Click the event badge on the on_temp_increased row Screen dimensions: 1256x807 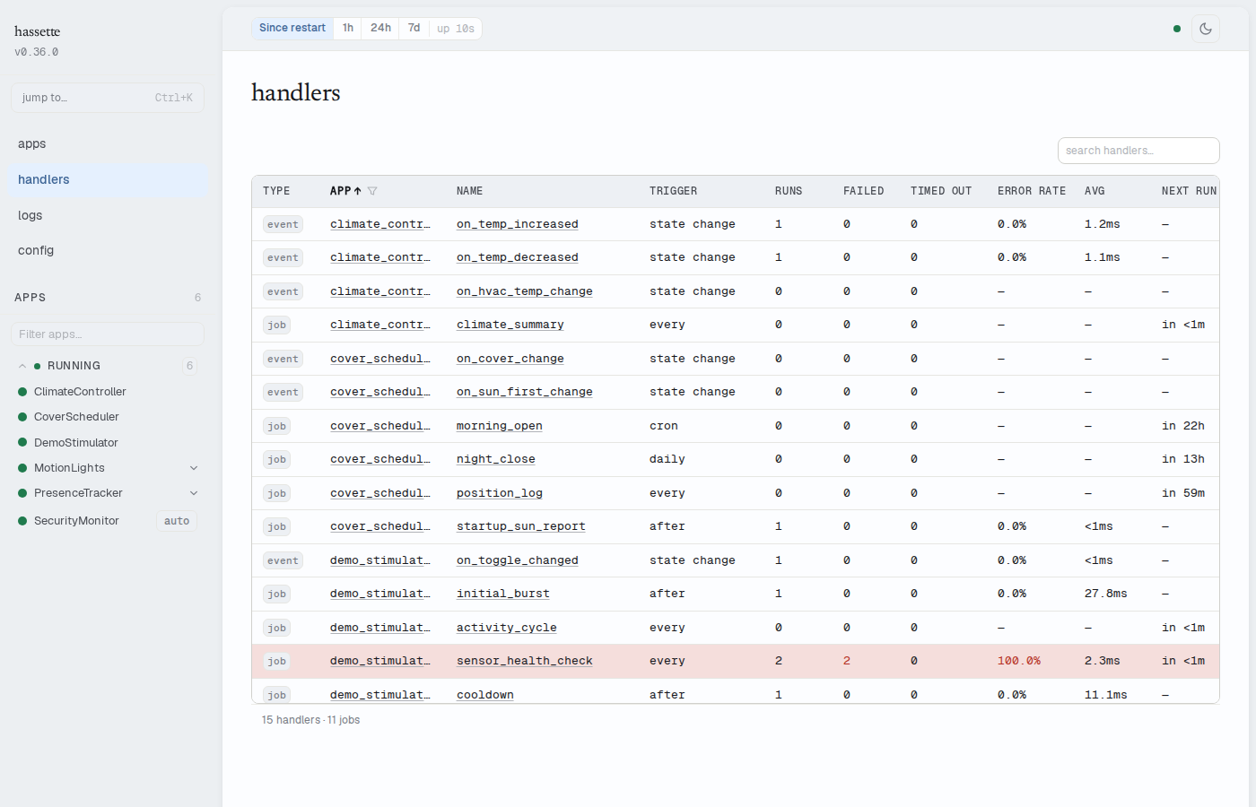(283, 225)
